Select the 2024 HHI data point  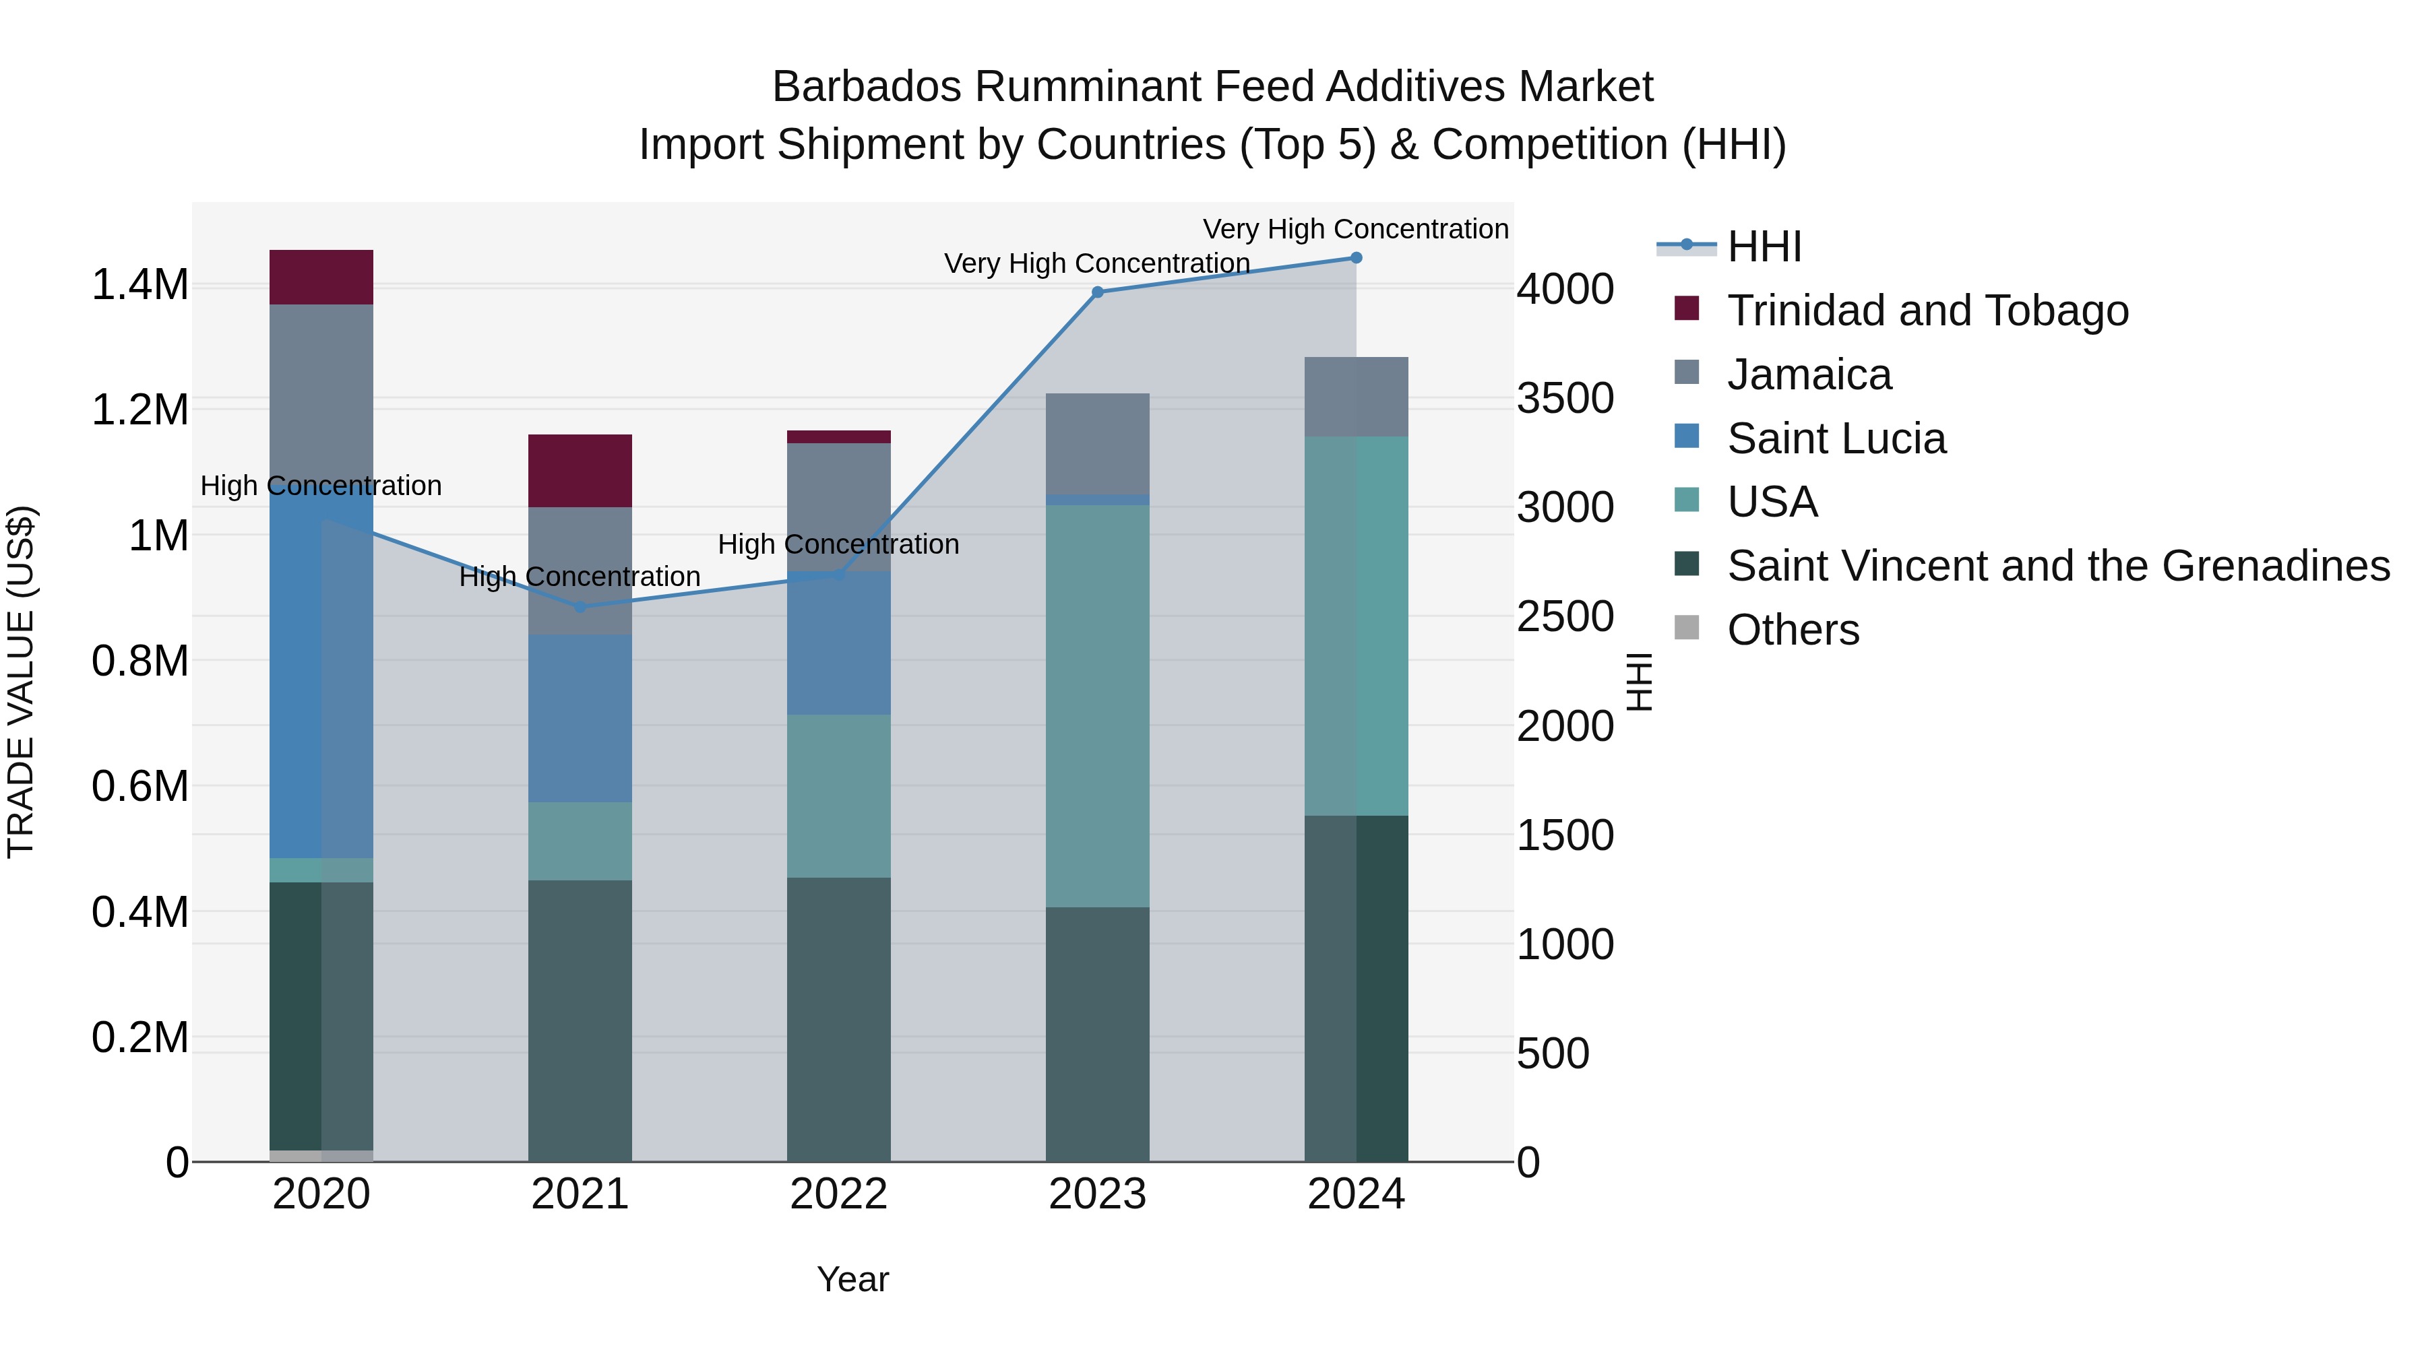pos(1356,258)
